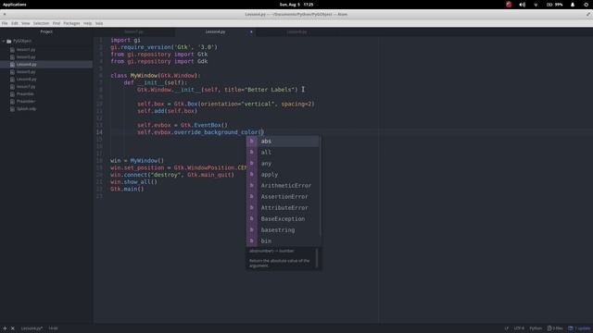Switch to the tab left of Lesson4.py
Image resolution: width=593 pixels, height=333 pixels.
133,32
